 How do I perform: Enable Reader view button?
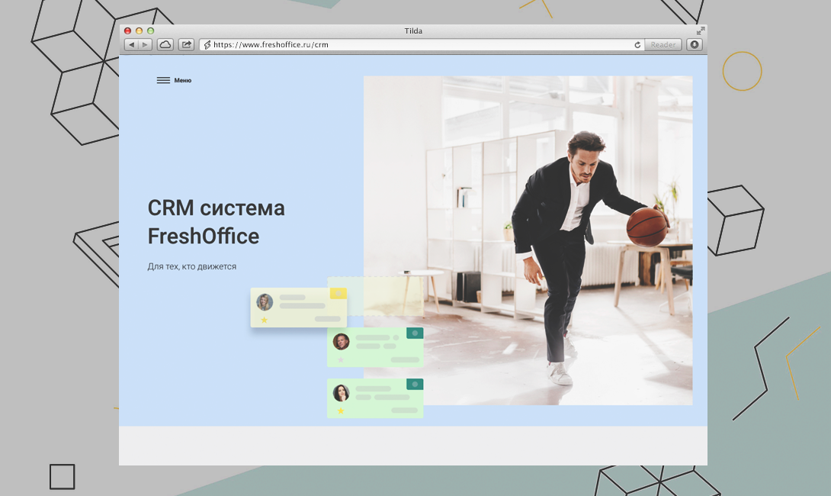pyautogui.click(x=663, y=44)
